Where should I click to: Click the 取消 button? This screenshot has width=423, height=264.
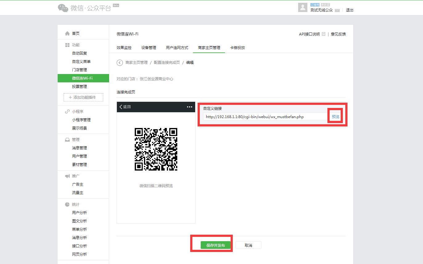248,245
